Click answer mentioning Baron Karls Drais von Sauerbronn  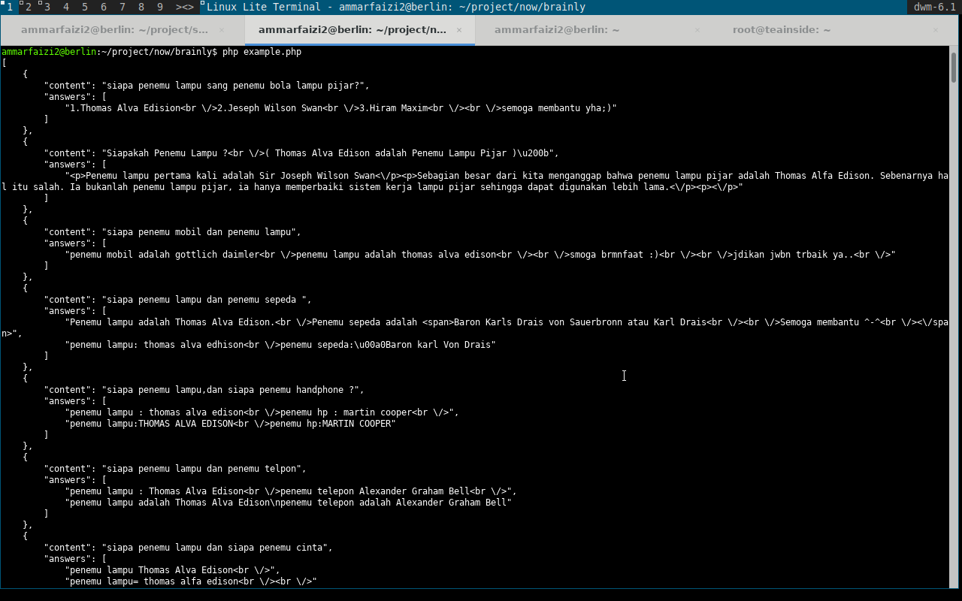(x=474, y=328)
